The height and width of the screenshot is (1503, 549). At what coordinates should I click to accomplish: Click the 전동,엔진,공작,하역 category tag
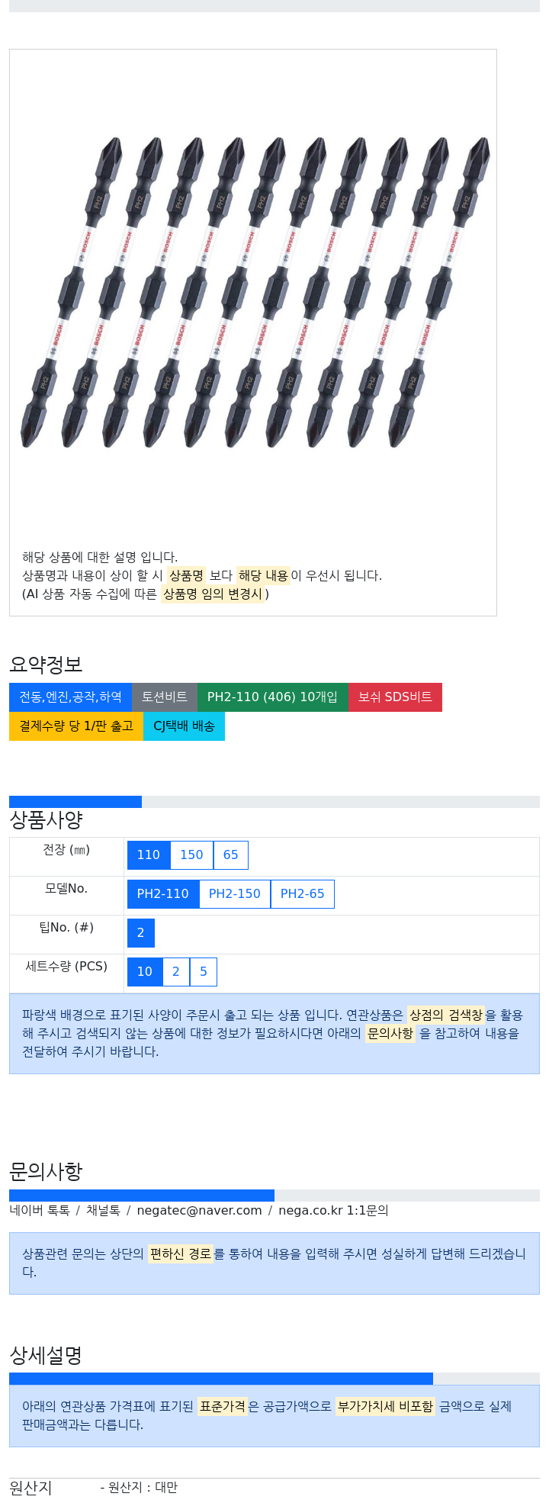(x=70, y=697)
